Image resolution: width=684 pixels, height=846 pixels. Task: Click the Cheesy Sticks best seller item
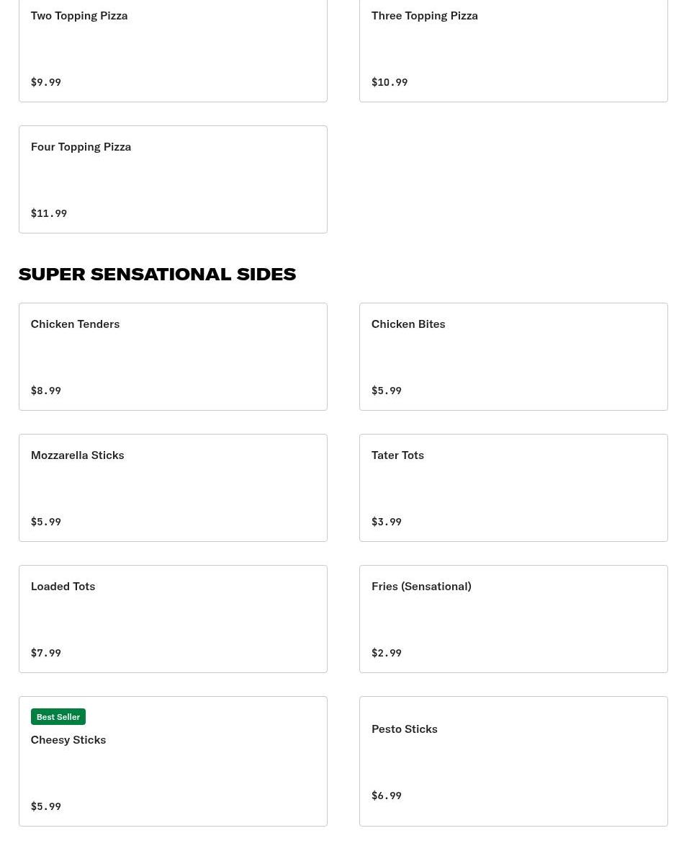173,761
